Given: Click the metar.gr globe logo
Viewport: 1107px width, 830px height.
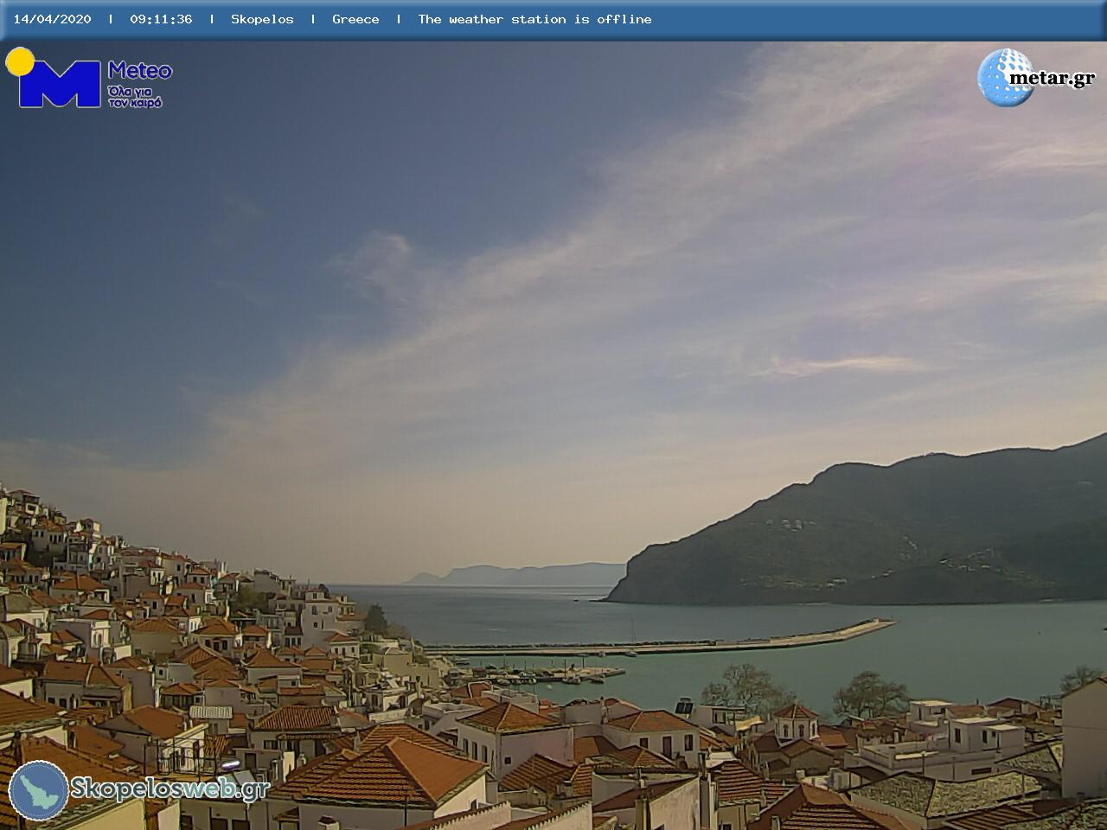Looking at the screenshot, I should click(1005, 78).
